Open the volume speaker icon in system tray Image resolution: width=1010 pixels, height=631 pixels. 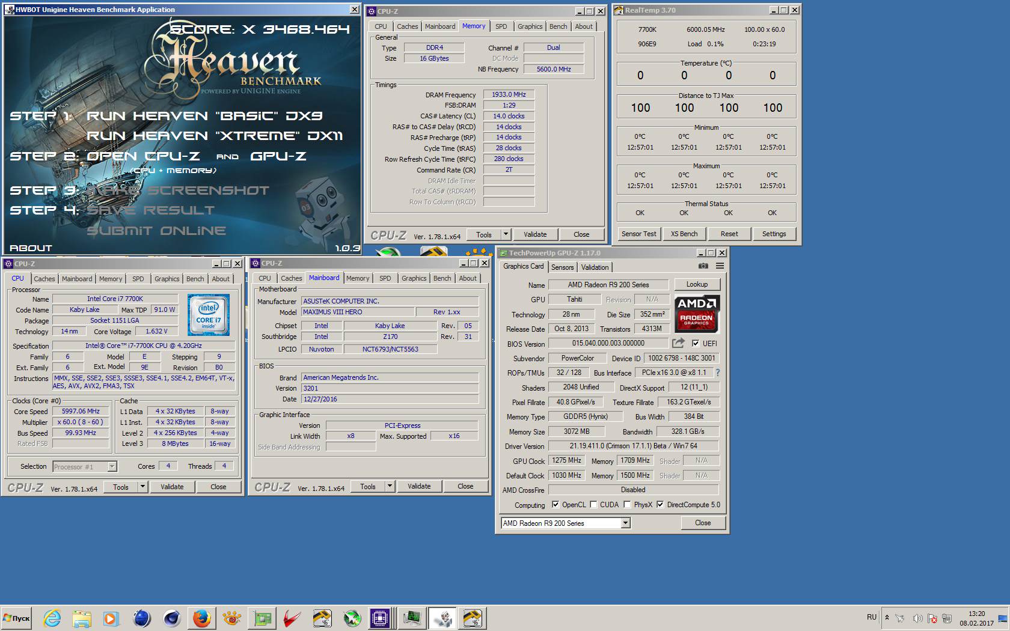(x=917, y=618)
